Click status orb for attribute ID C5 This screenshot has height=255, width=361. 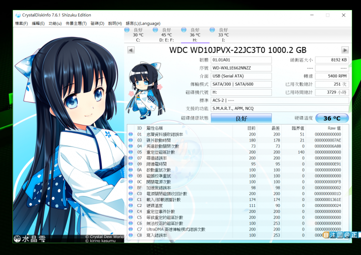(x=131, y=217)
